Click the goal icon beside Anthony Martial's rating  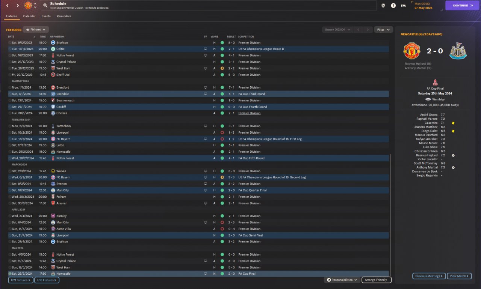pyautogui.click(x=454, y=167)
